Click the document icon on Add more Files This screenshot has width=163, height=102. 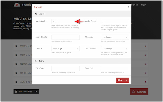point(16,91)
